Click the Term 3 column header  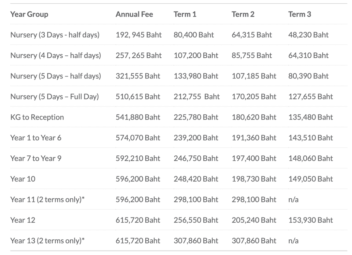300,14
